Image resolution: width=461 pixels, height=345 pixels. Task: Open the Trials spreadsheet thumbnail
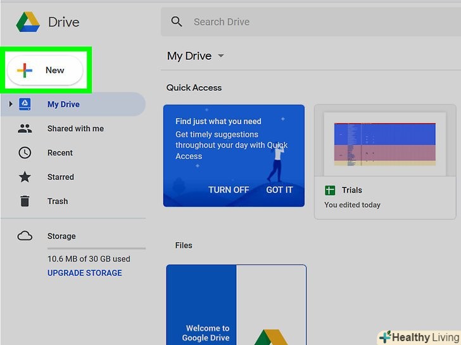click(384, 144)
